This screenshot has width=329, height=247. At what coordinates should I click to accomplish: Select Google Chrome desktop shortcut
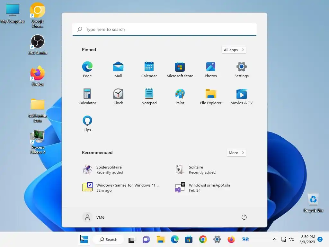(x=37, y=15)
